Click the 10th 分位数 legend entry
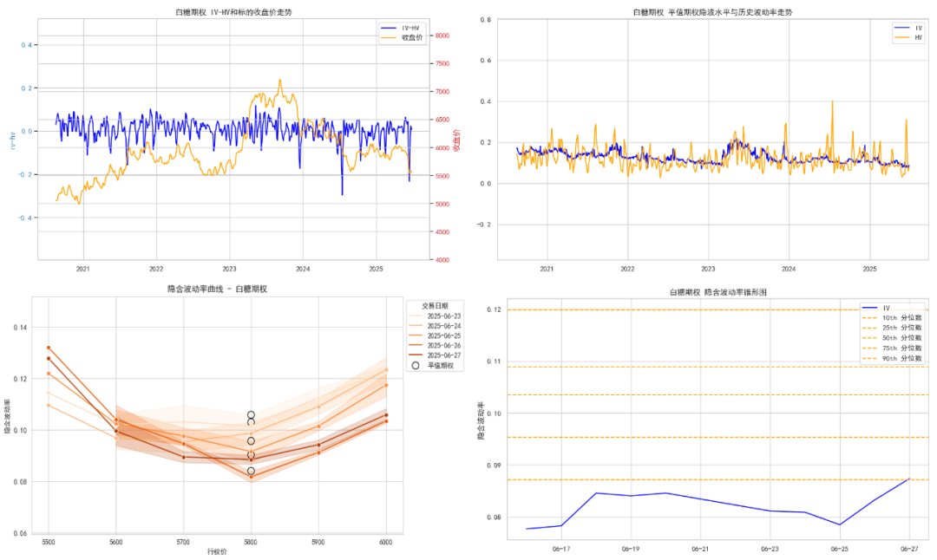937x560 pixels. [892, 318]
